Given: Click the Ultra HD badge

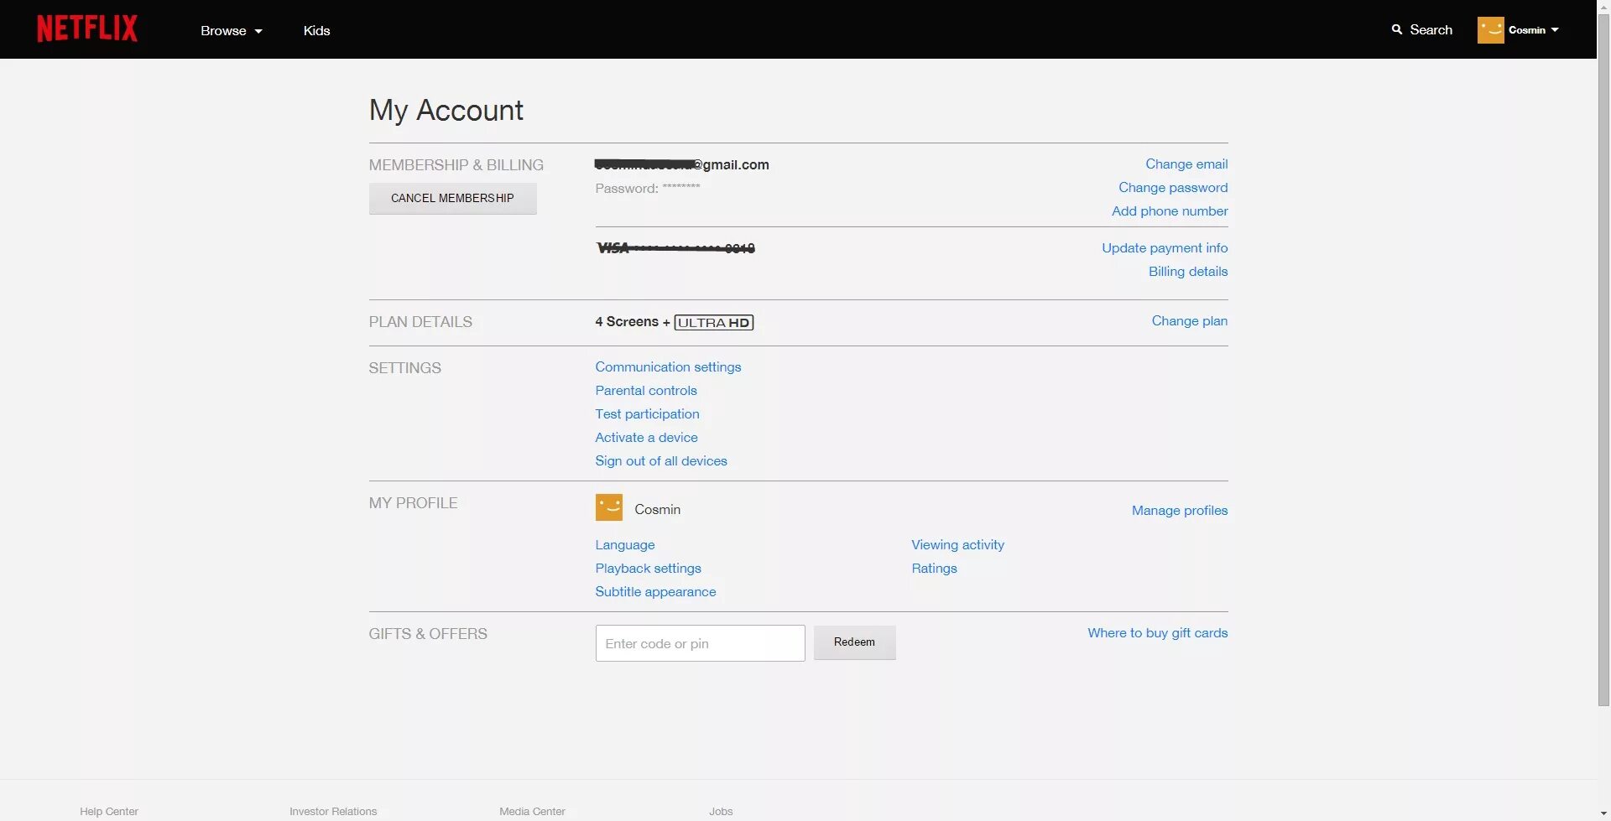Looking at the screenshot, I should click(714, 322).
